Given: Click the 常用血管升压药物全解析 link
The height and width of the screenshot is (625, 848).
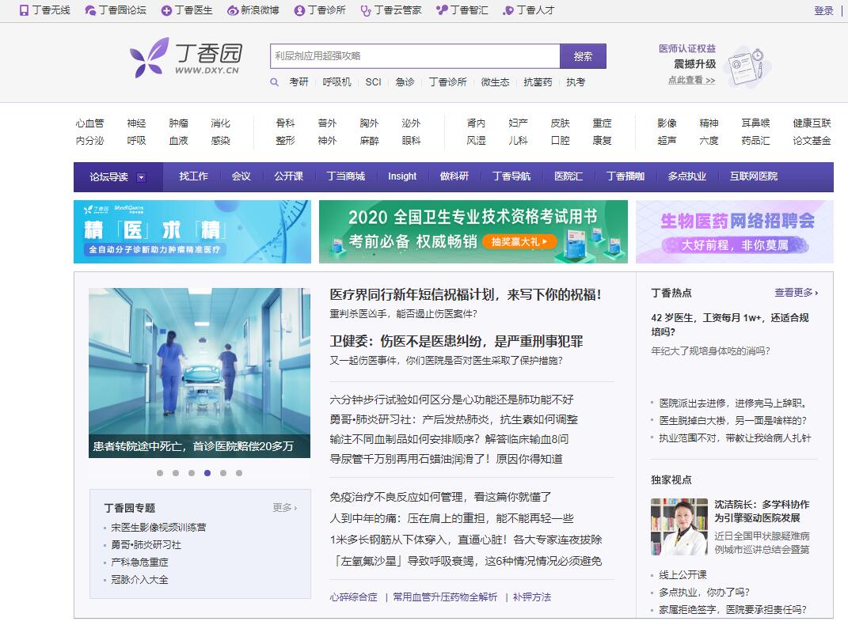Looking at the screenshot, I should point(445,597).
